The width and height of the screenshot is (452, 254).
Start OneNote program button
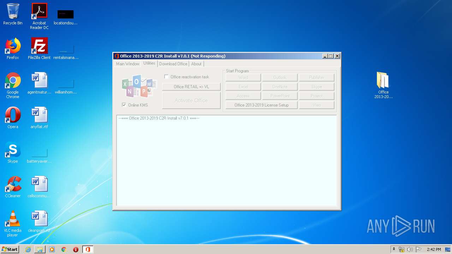click(x=280, y=87)
